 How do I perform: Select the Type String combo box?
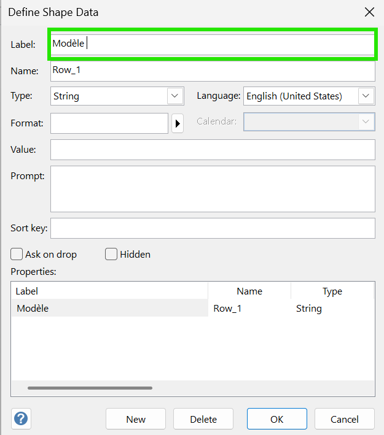117,96
